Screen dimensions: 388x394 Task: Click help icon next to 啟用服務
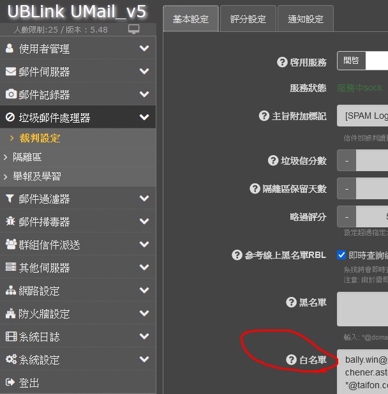(x=282, y=62)
